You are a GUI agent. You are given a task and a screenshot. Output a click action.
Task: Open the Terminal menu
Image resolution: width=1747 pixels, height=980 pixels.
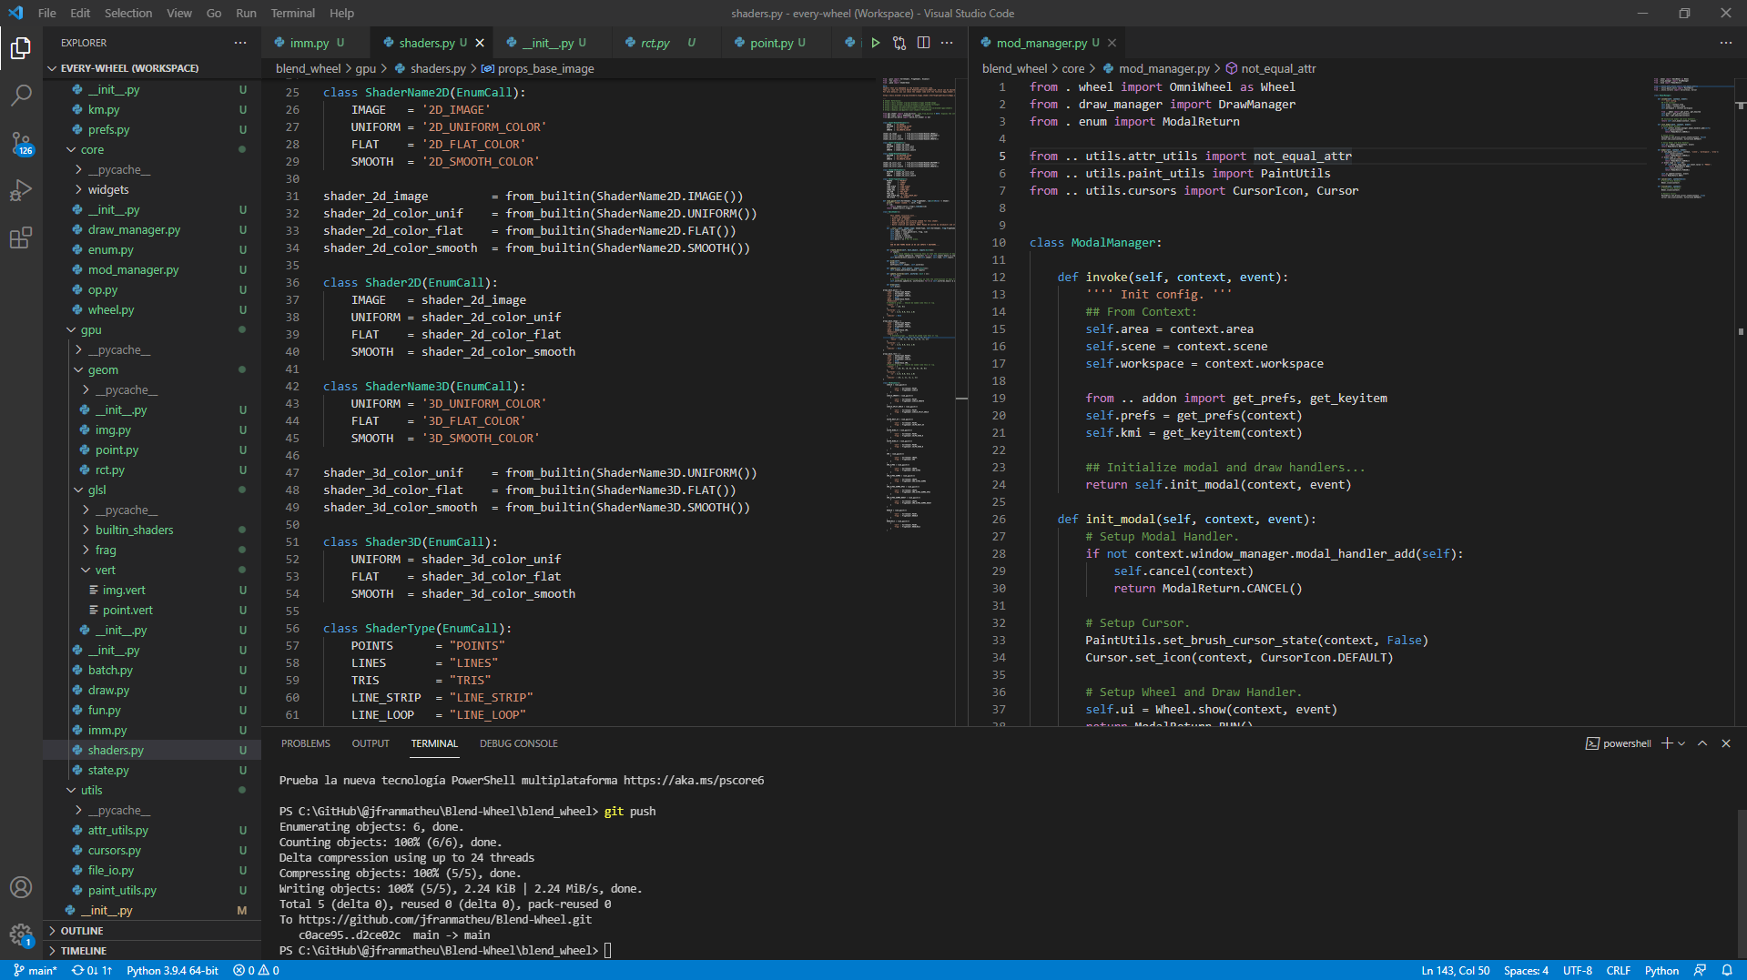click(292, 13)
